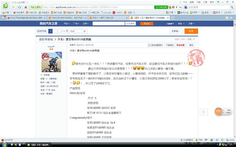This screenshot has width=236, height=147.
Task: Click Lippyf1's cyclist avatar thumbnail
Action: click(x=49, y=62)
